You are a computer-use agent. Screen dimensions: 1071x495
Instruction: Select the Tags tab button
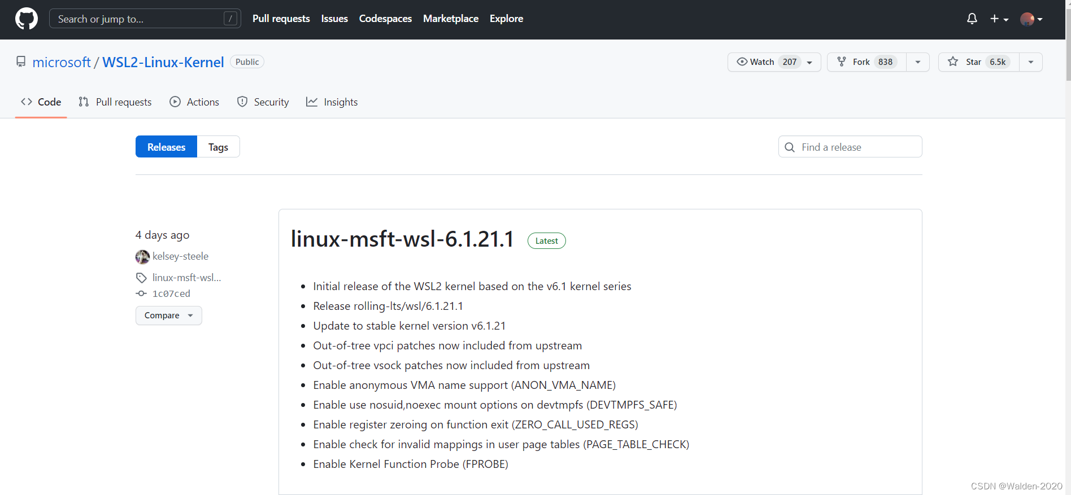click(x=218, y=147)
